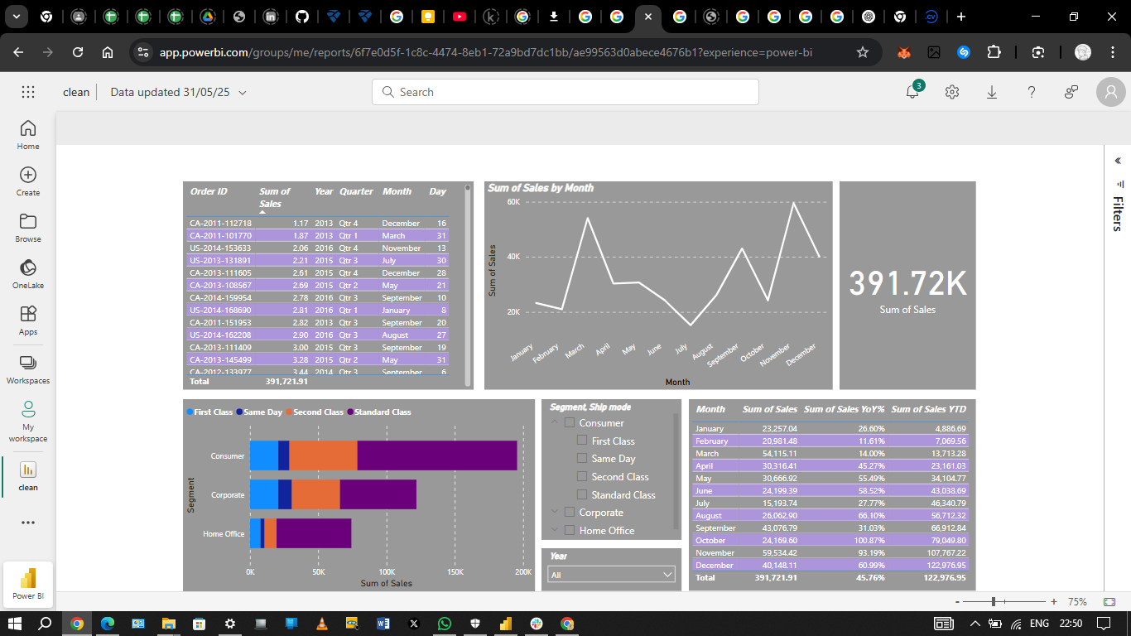Open the Year slicer dropdown
Screen dimensions: 1131x636
(612, 575)
